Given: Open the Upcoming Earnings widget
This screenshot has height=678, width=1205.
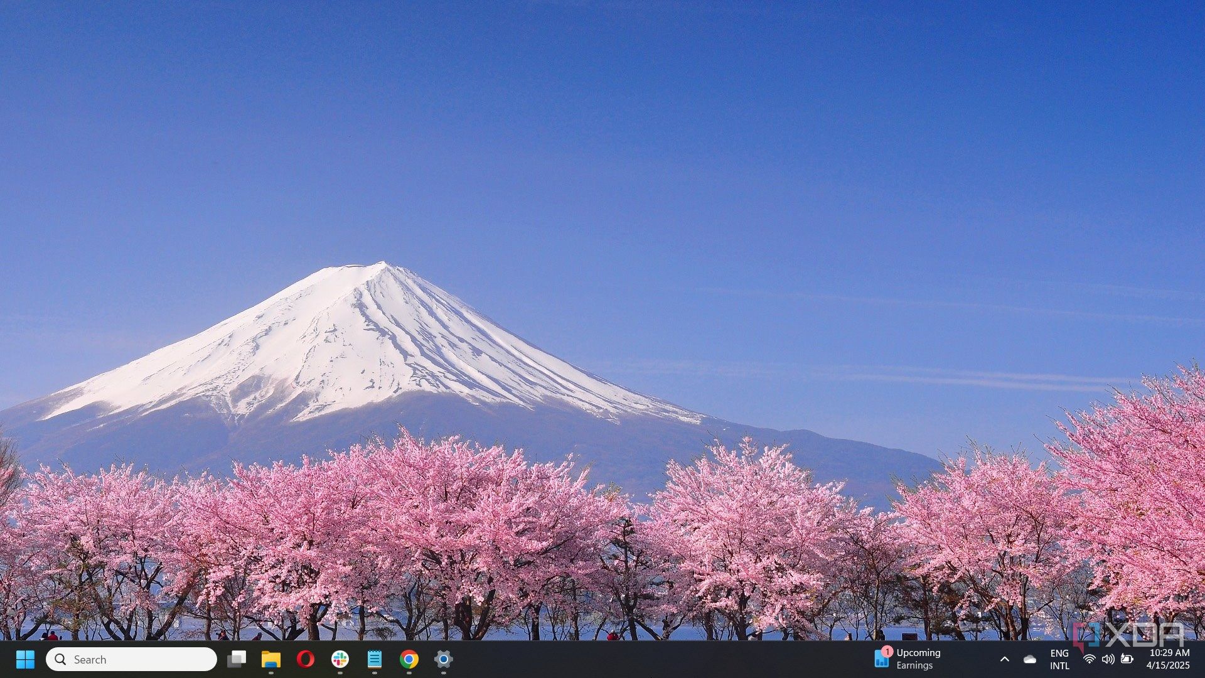Looking at the screenshot, I should (908, 659).
